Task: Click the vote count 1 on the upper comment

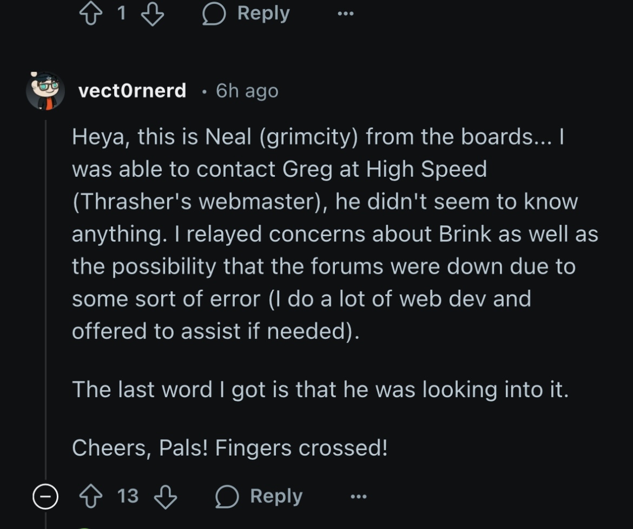Action: tap(122, 14)
